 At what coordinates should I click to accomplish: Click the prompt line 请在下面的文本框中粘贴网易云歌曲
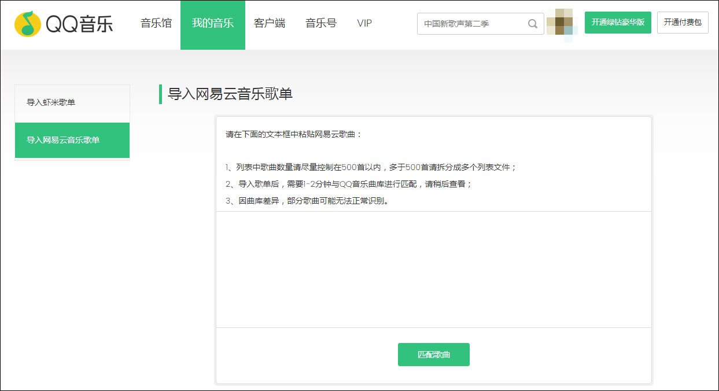294,135
